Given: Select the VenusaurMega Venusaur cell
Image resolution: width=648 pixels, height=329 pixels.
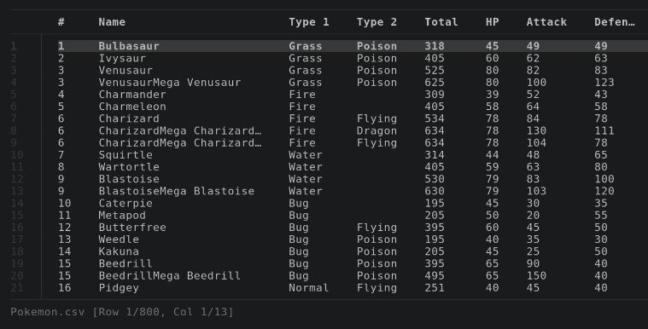Looking at the screenshot, I should [169, 82].
